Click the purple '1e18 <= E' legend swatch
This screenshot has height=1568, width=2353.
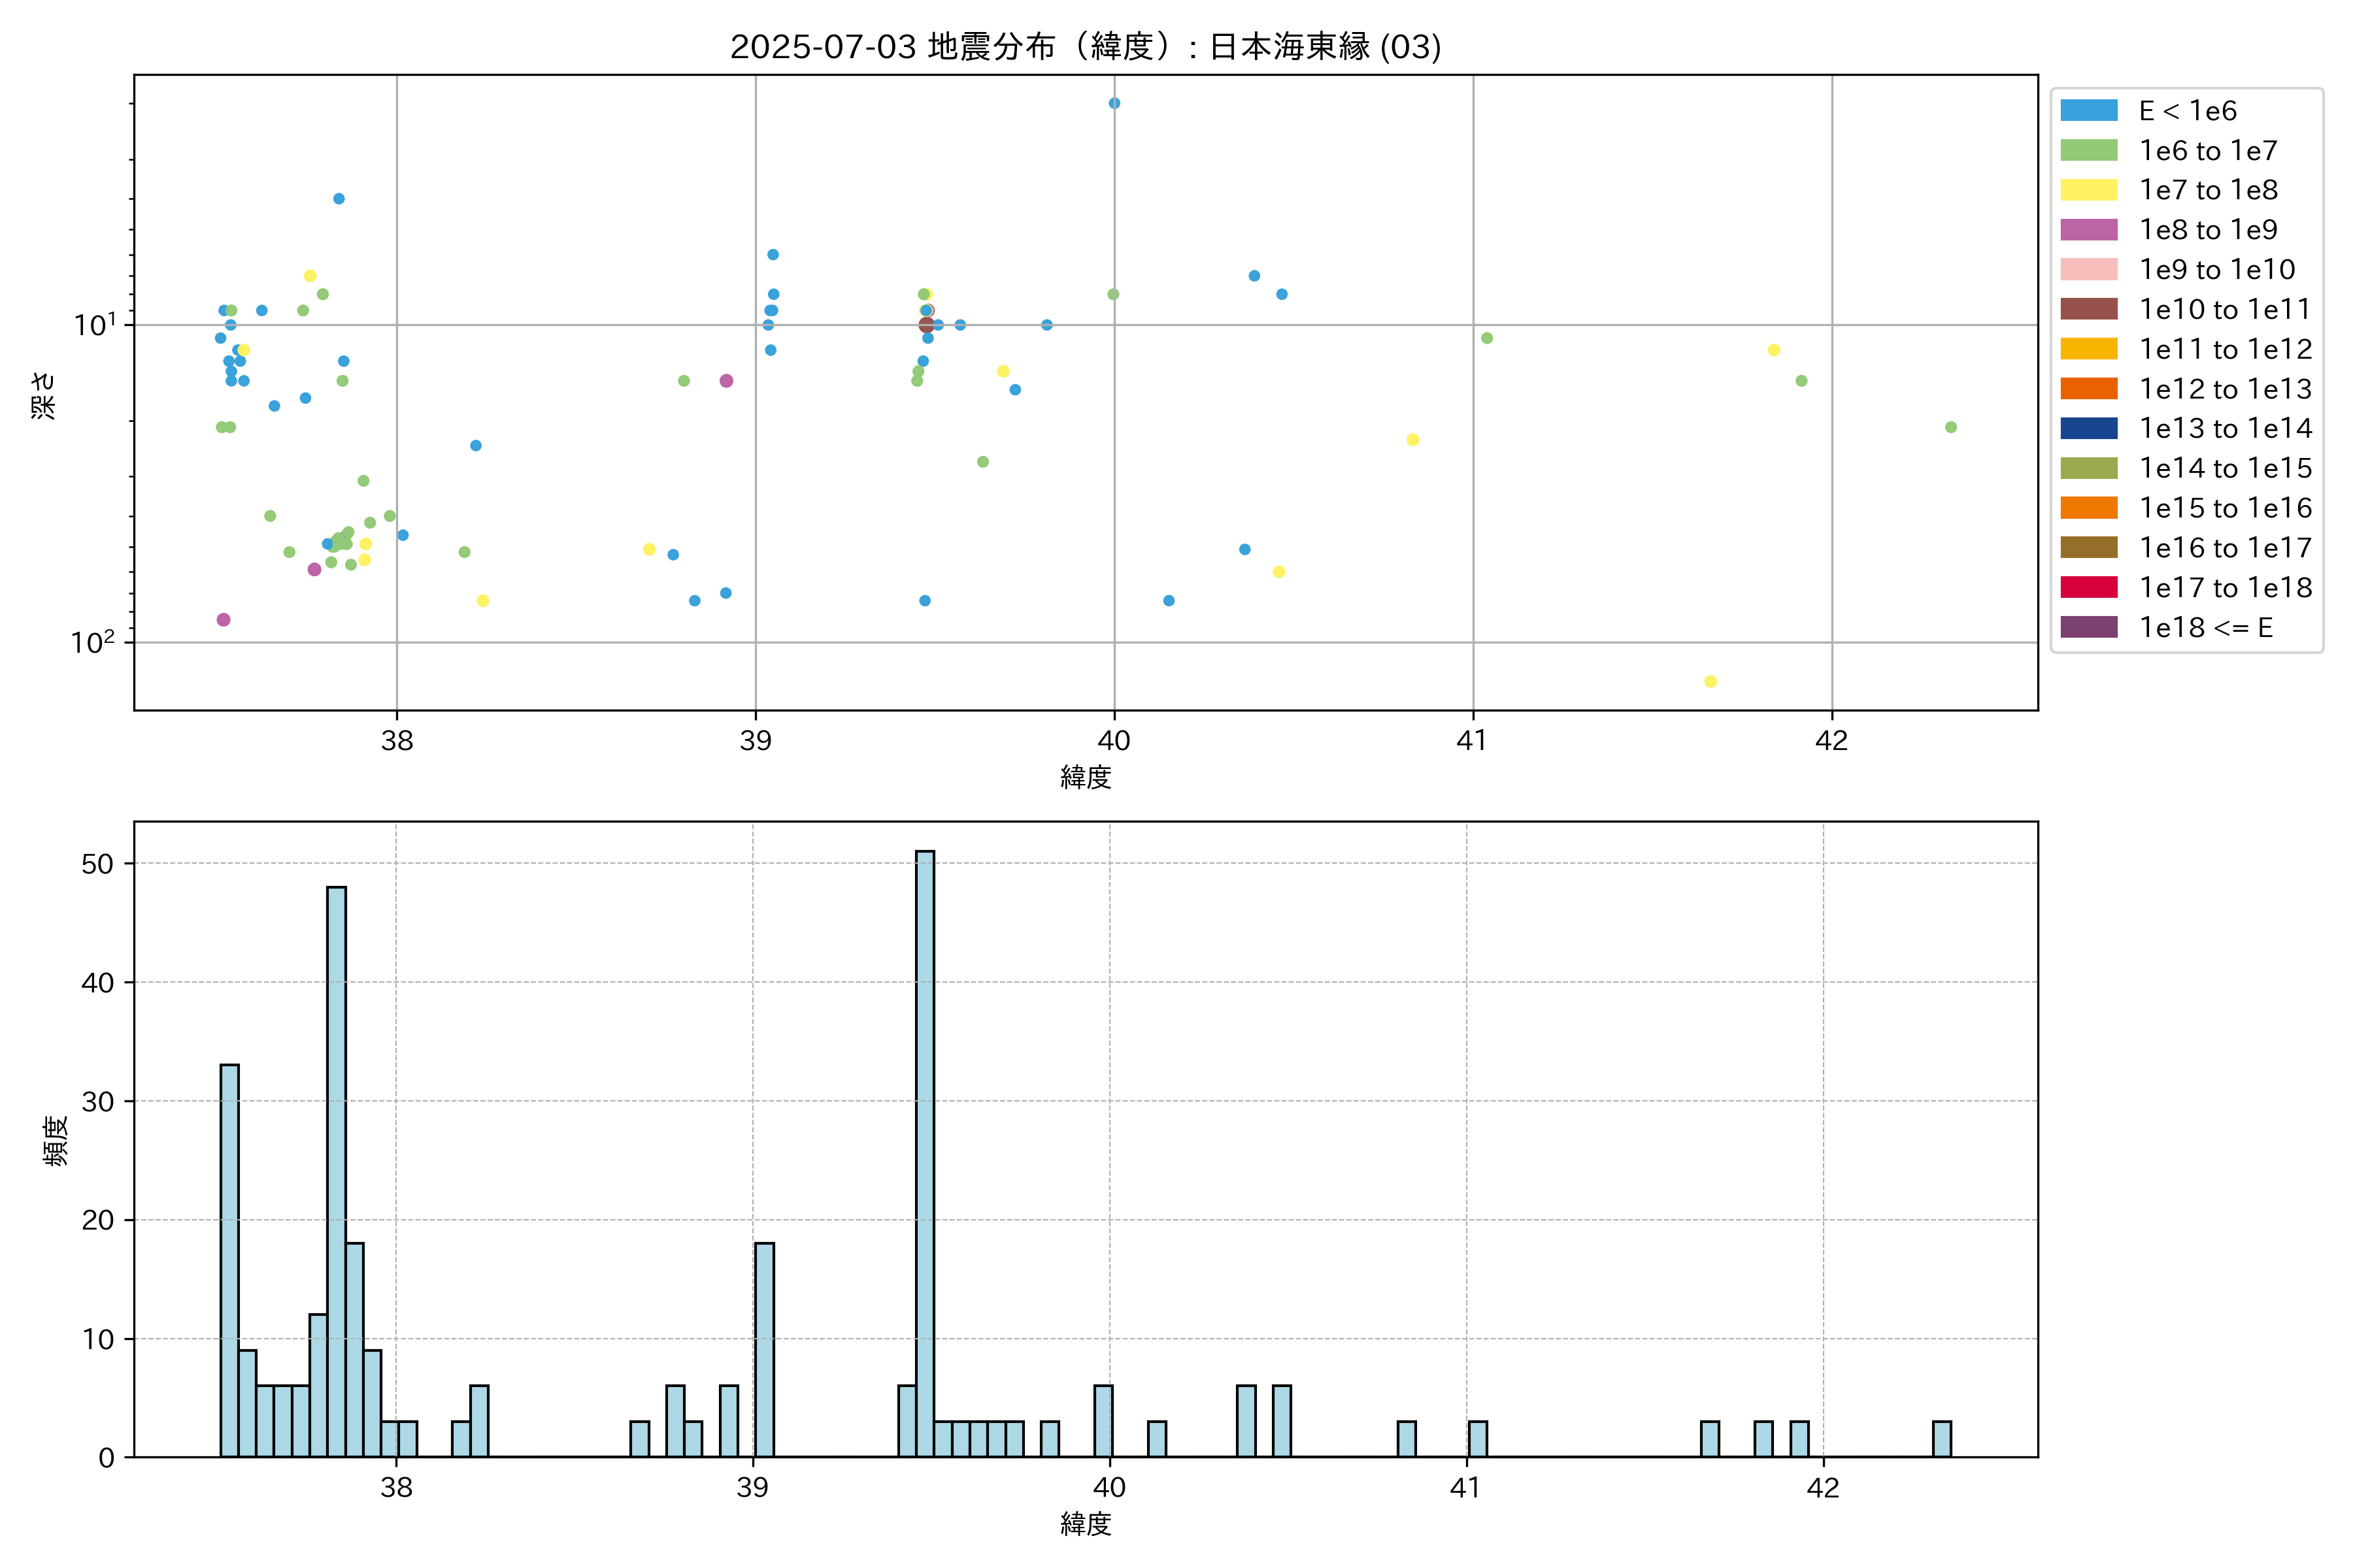point(2088,627)
